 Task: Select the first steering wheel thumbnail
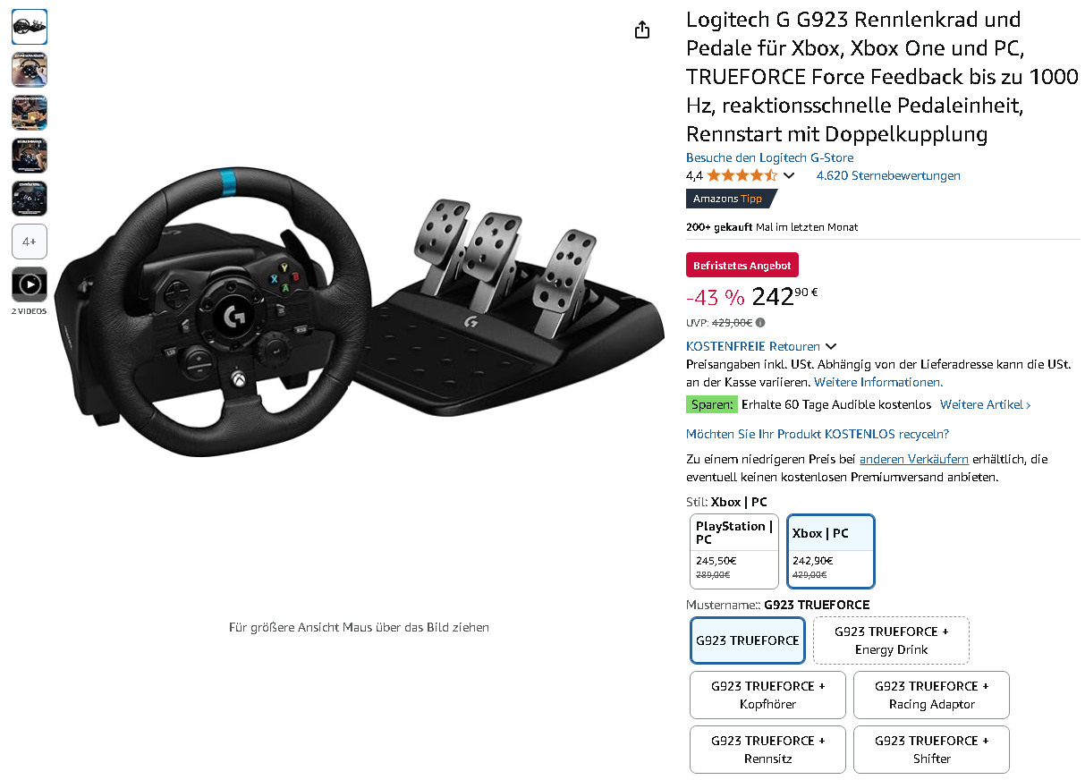click(30, 27)
